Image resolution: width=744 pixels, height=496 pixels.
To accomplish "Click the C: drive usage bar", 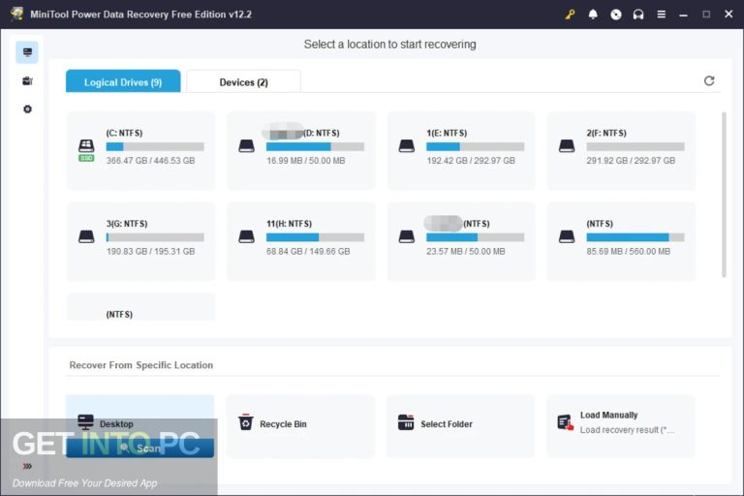I will (x=155, y=146).
